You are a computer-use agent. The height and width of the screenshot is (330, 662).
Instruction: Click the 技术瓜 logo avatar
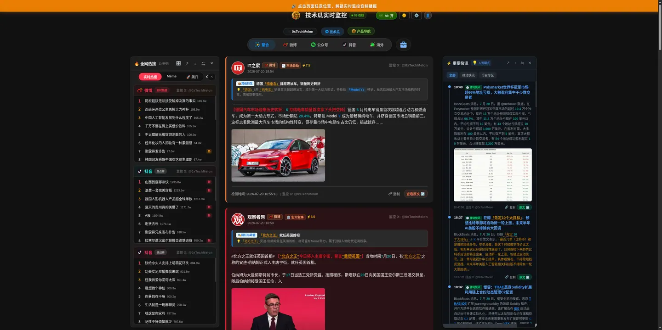[296, 15]
